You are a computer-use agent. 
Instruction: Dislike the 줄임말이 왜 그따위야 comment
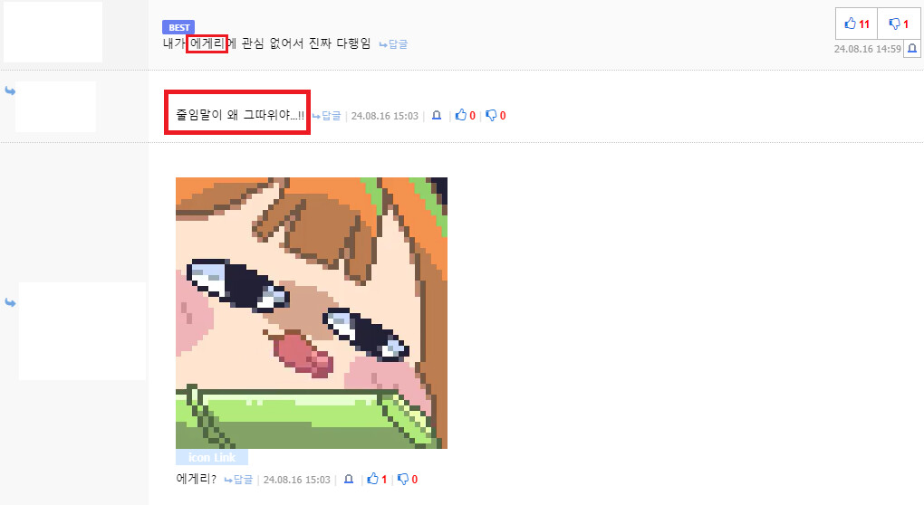point(496,115)
